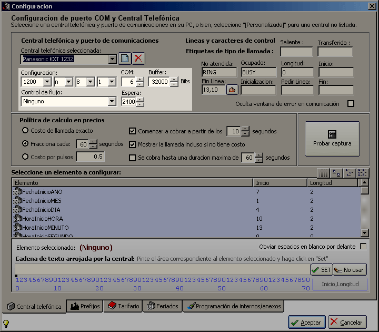Select the Costo de llamada exacto option
Image resolution: width=379 pixels, height=332 pixels.
25,131
